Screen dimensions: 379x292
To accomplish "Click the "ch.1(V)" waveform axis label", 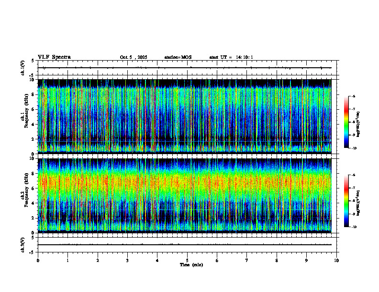I will pos(23,68).
